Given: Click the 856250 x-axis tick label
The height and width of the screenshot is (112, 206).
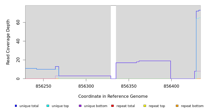Looking at the screenshot, I should click(x=43, y=86).
